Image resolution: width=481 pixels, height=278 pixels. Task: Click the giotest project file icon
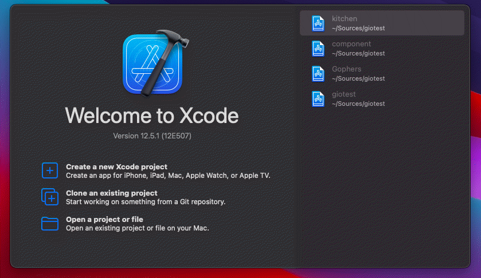pos(318,99)
